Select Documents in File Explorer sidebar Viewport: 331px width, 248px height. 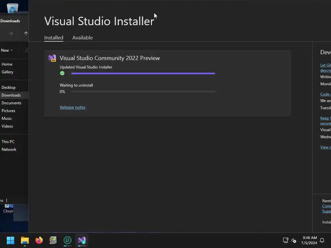(x=14, y=103)
